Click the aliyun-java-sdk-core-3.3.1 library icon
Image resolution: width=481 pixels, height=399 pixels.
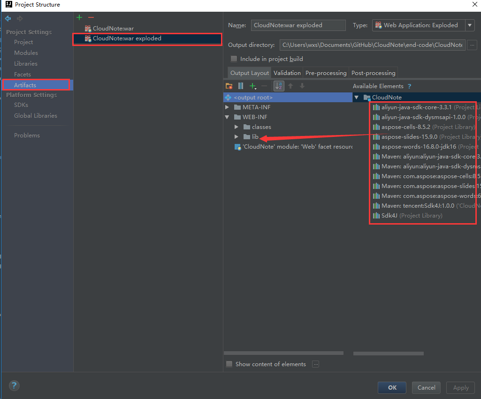(x=376, y=107)
